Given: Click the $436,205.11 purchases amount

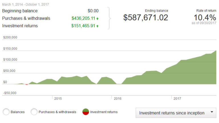Looking at the screenshot, I should tap(83, 18).
